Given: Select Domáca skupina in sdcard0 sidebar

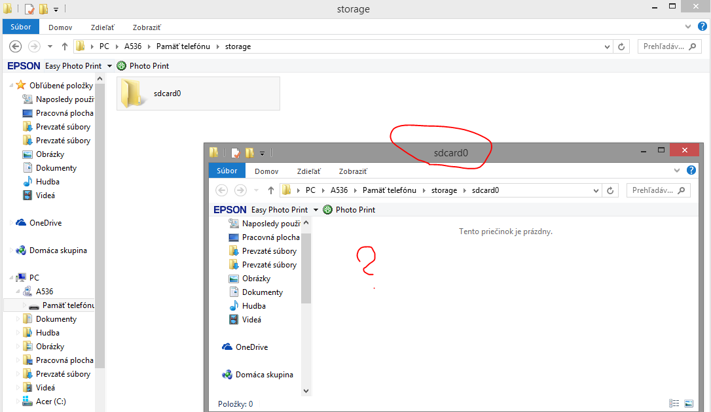Looking at the screenshot, I should coord(264,375).
